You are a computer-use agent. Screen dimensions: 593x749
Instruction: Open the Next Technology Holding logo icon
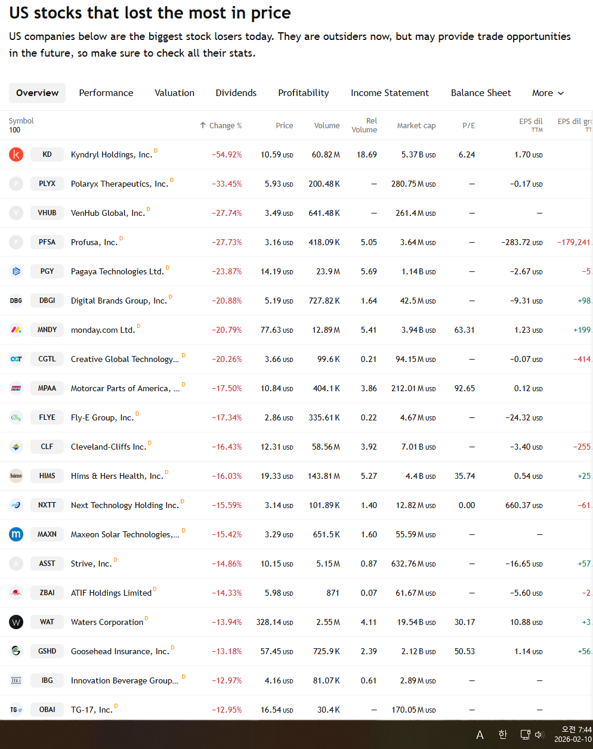(16, 505)
